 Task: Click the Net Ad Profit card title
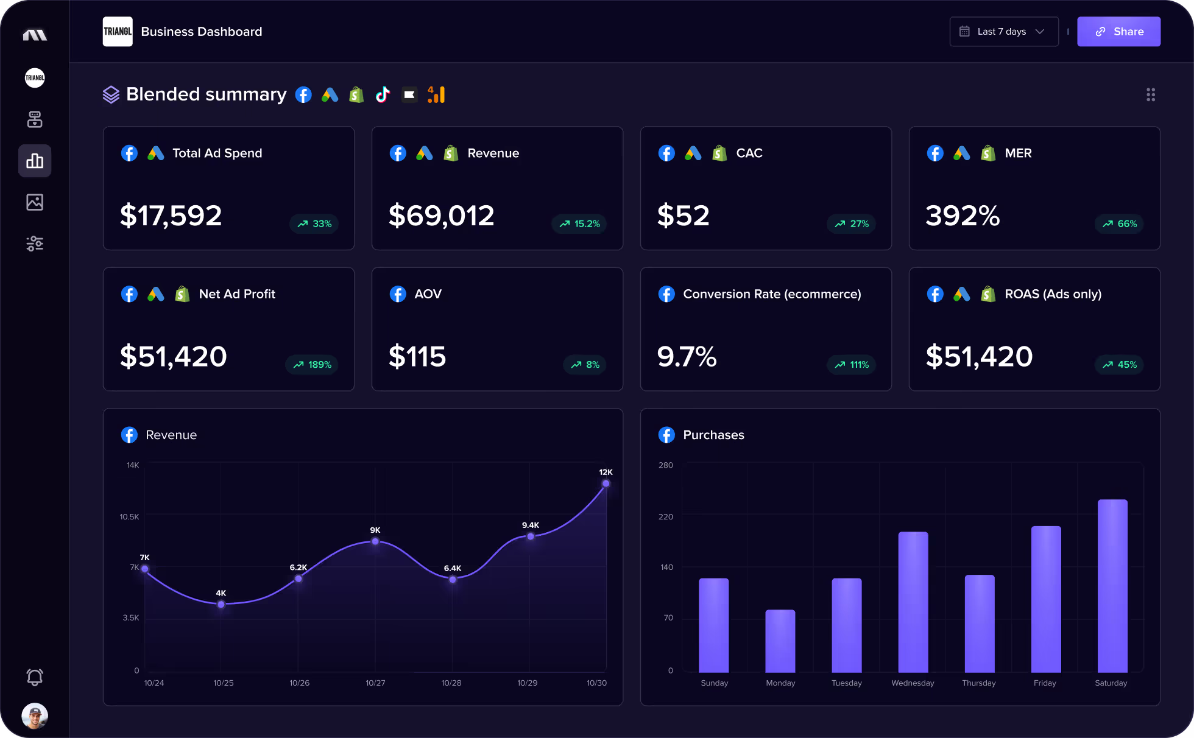237,293
